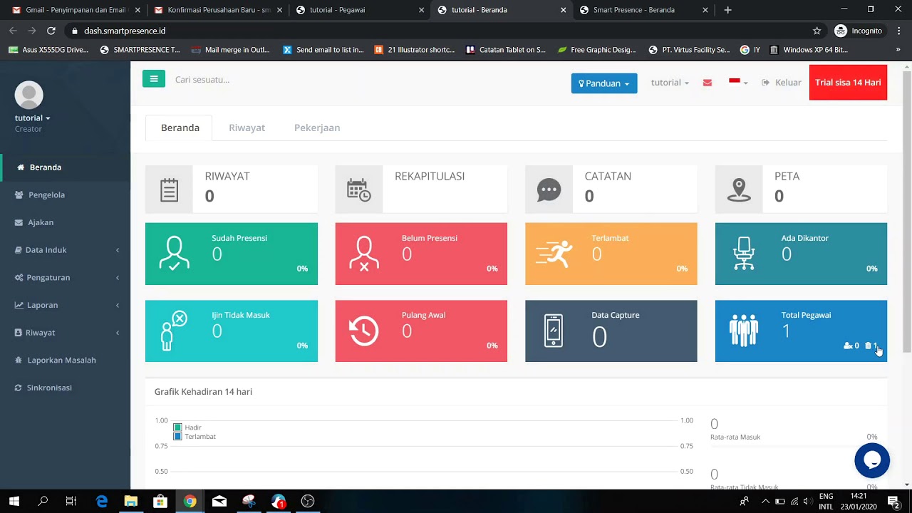Select the Beranda tab

click(x=180, y=128)
